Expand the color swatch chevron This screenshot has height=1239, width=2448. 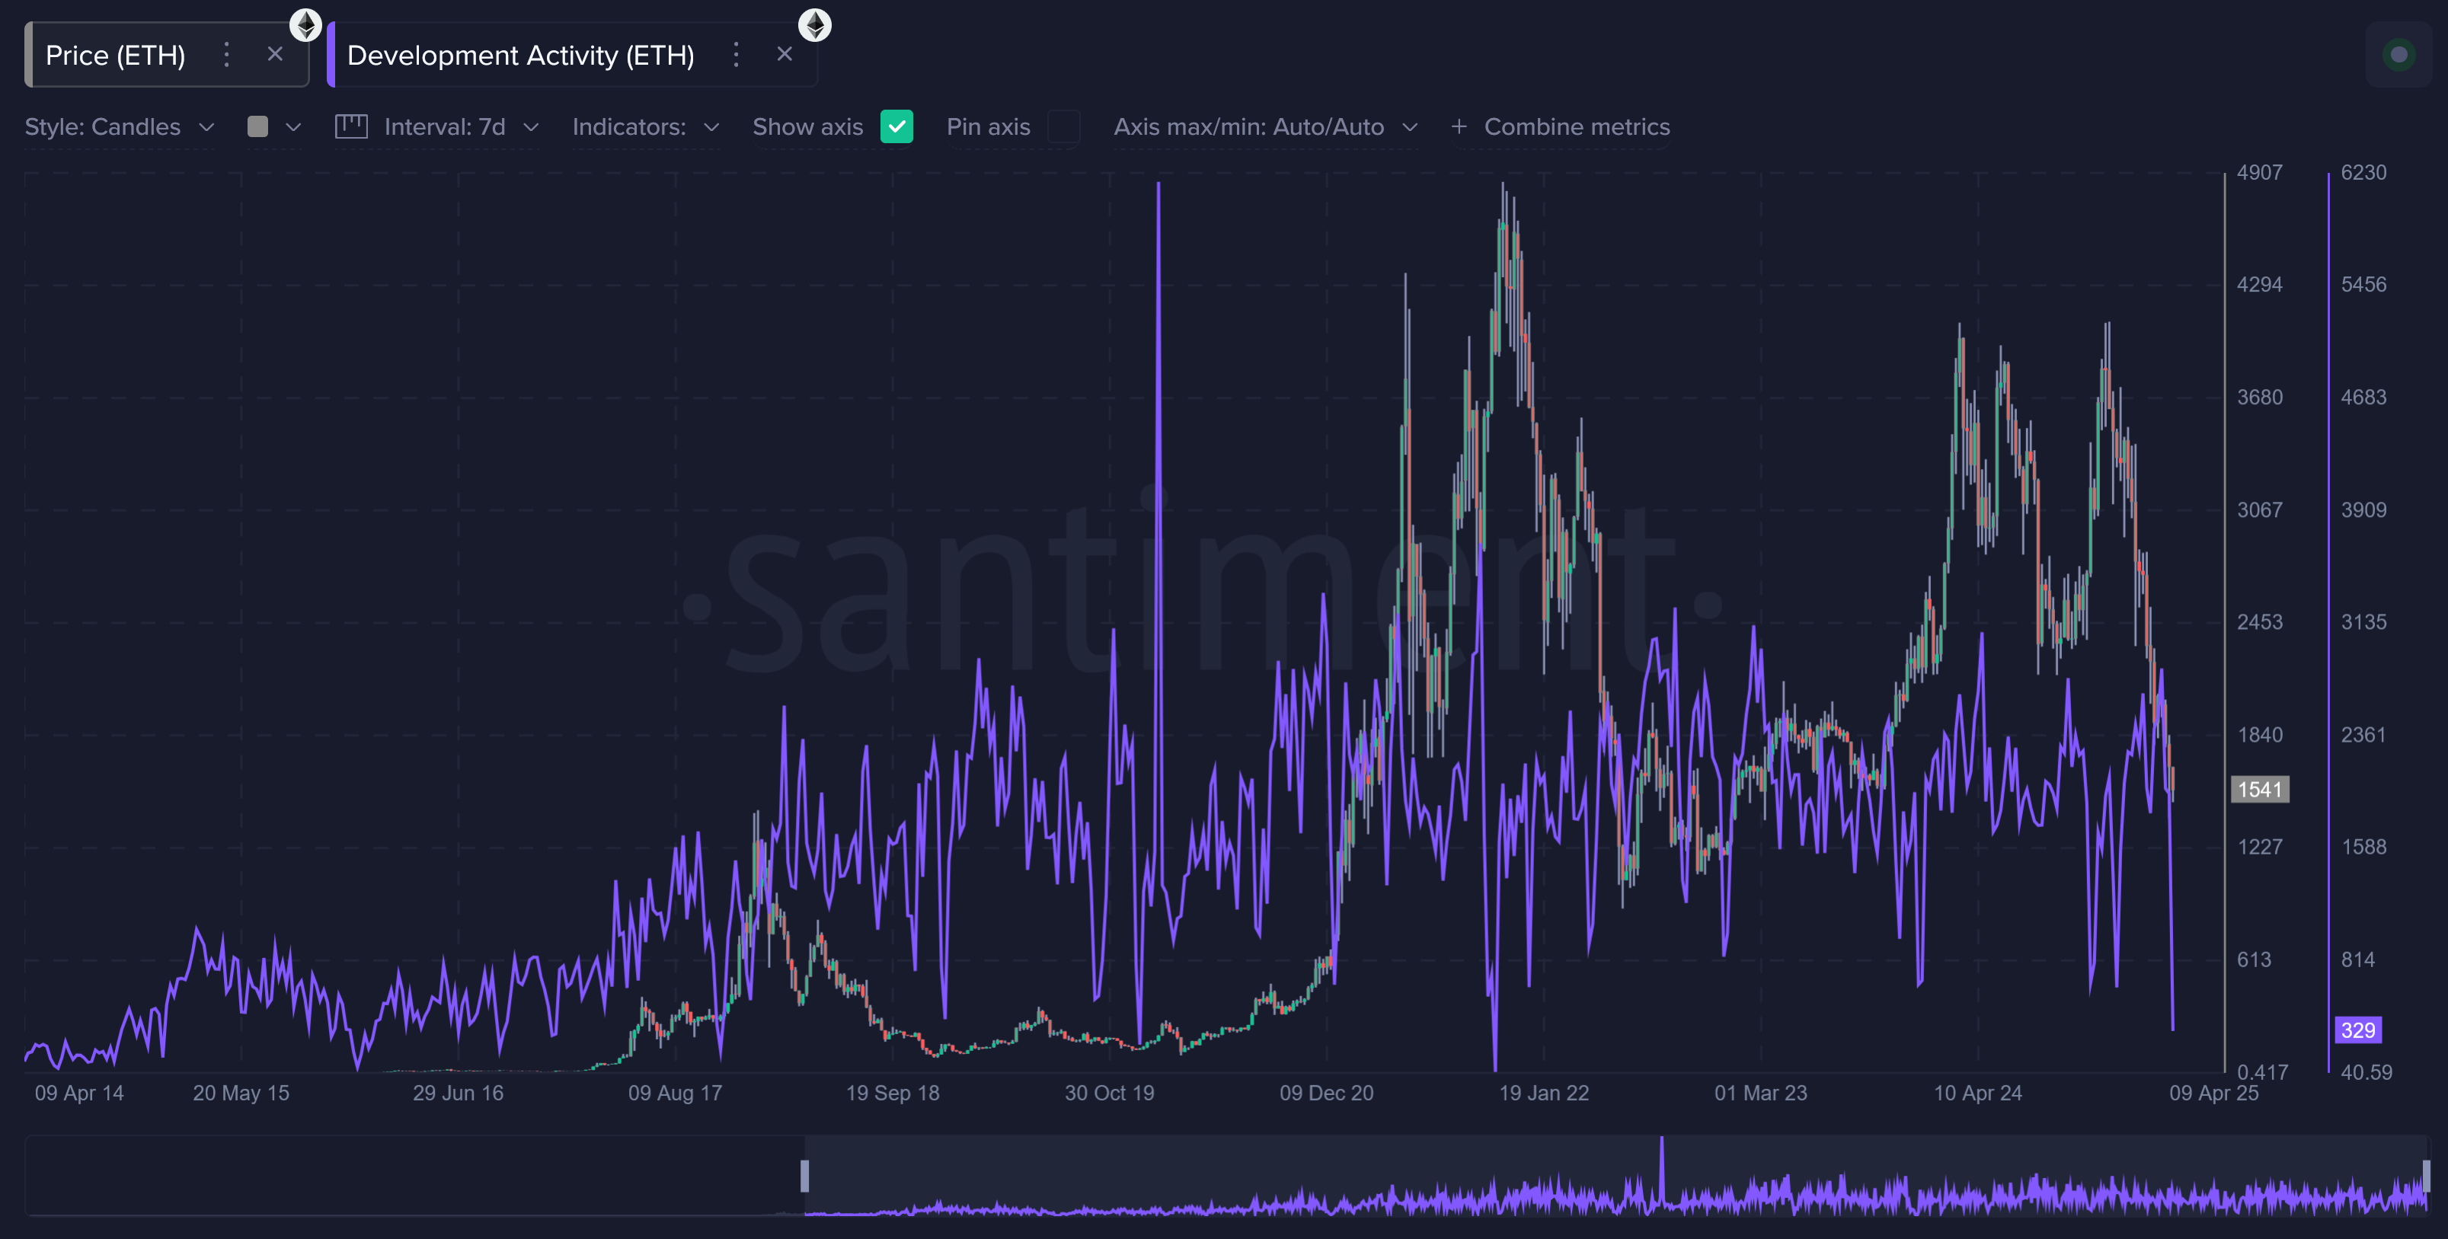coord(294,127)
